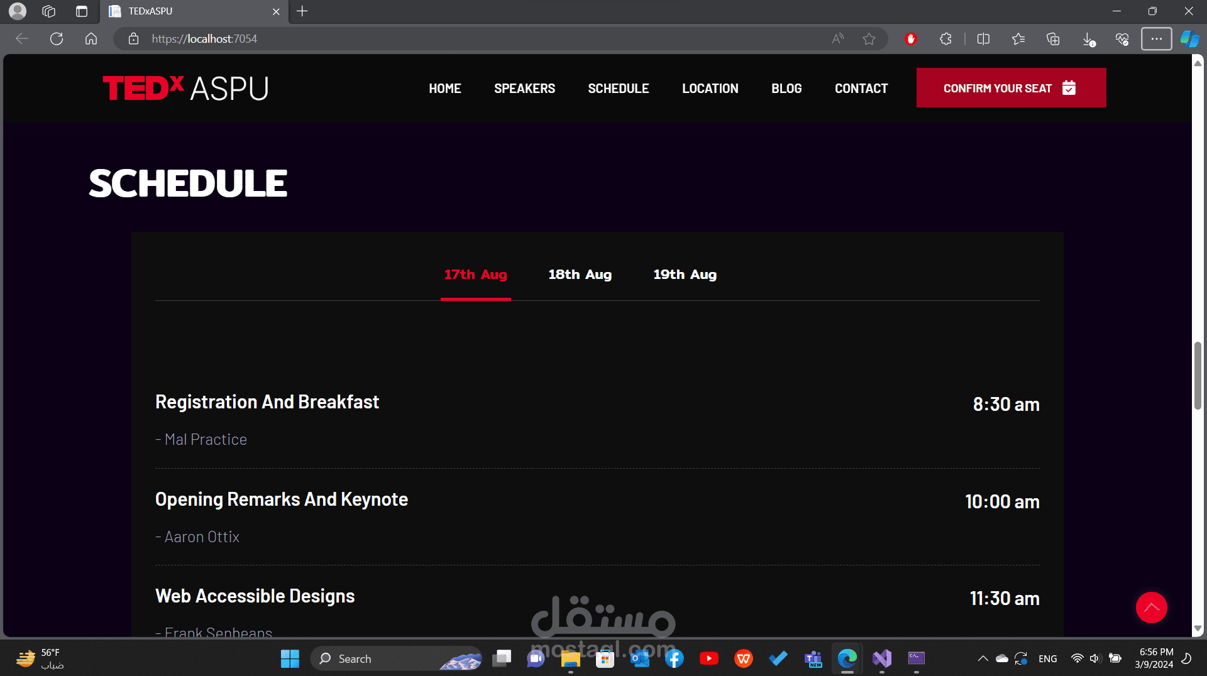This screenshot has height=676, width=1207.
Task: Switch to the terminal window on the taskbar
Action: point(917,658)
